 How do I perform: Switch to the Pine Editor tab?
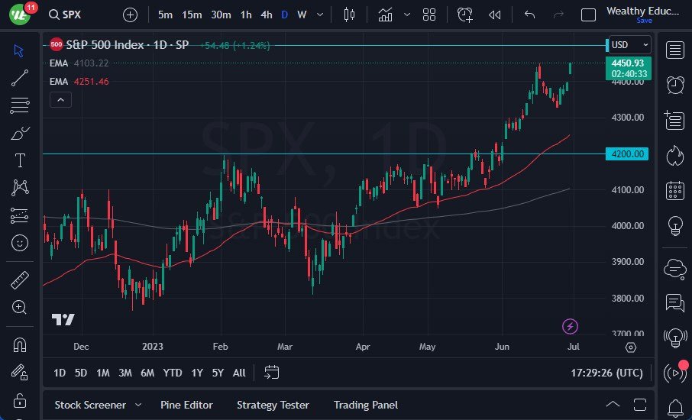pyautogui.click(x=186, y=405)
